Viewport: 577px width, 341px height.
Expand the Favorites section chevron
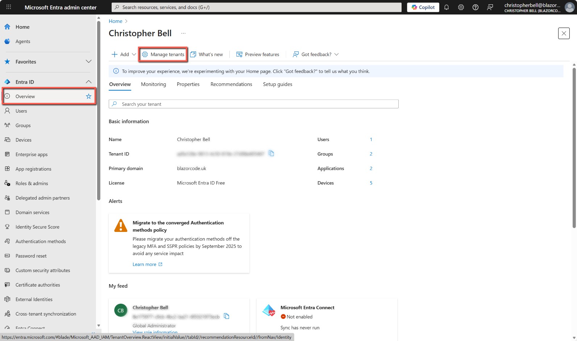pos(88,62)
